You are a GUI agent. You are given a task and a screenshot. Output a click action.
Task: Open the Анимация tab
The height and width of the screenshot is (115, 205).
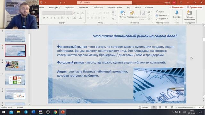point(83,7)
